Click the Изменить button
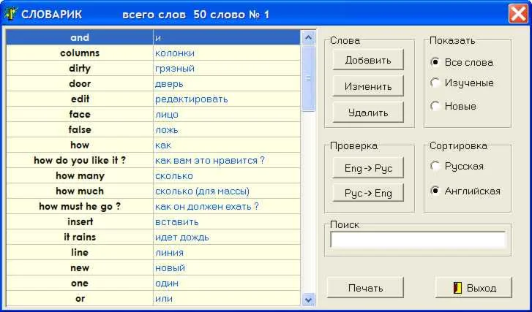This screenshot has width=532, height=312. pyautogui.click(x=368, y=86)
